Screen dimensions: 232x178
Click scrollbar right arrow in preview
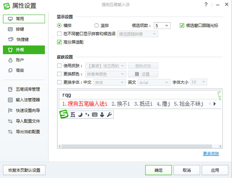(221, 146)
